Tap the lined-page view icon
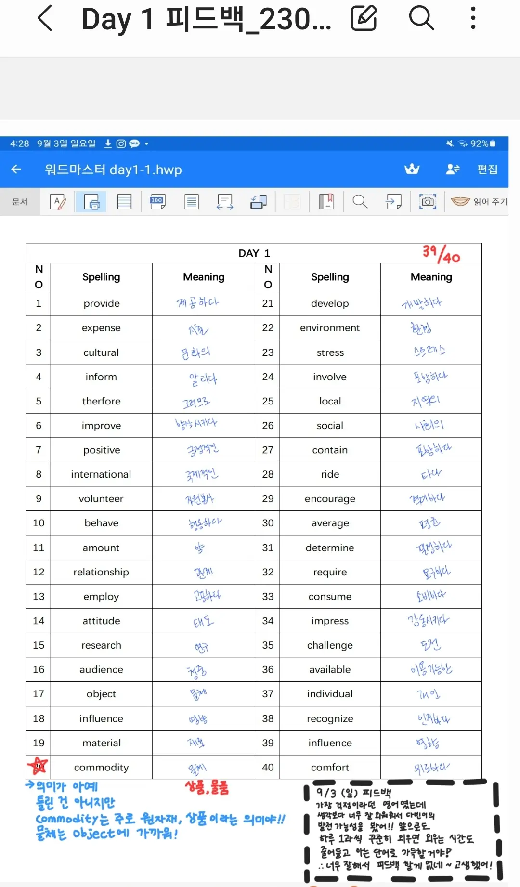The height and width of the screenshot is (887, 520). (x=124, y=202)
